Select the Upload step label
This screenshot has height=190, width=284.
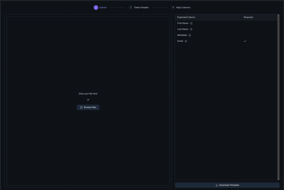tap(103, 8)
